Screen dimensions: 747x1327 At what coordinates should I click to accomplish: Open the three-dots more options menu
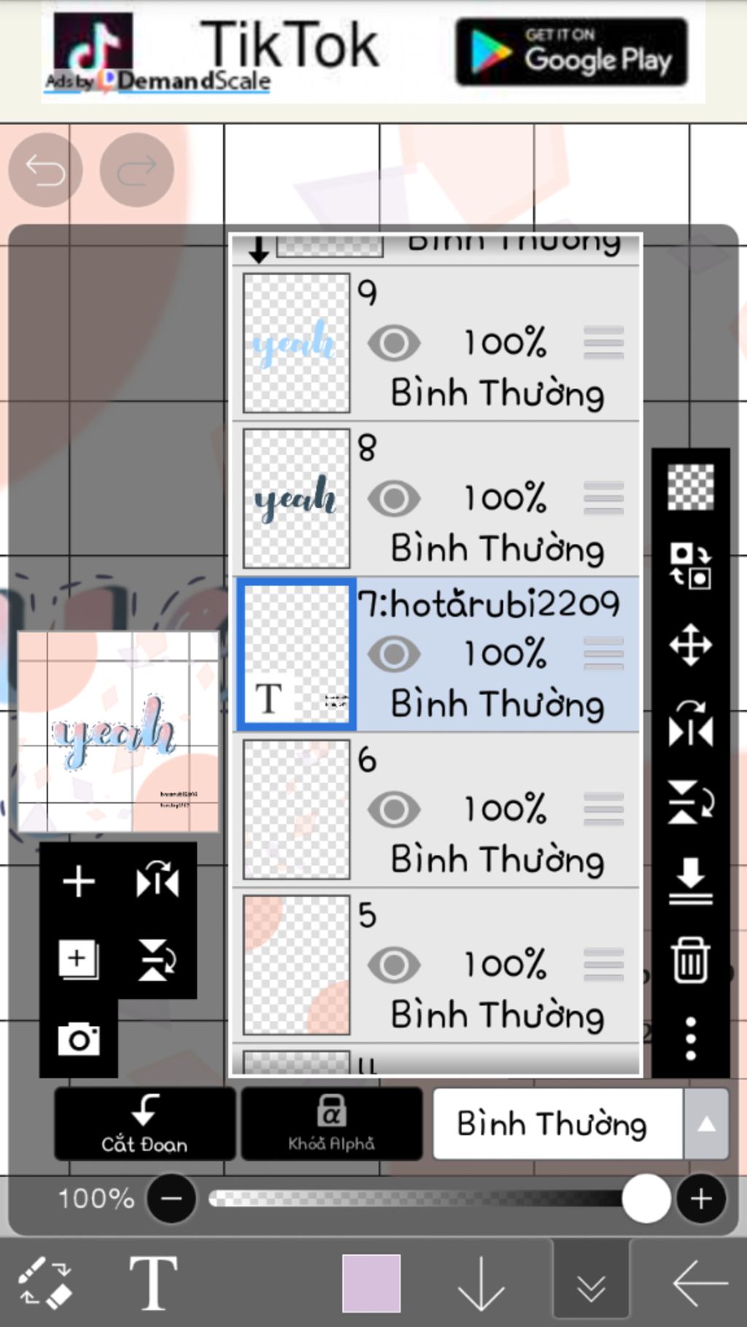pyautogui.click(x=690, y=1038)
